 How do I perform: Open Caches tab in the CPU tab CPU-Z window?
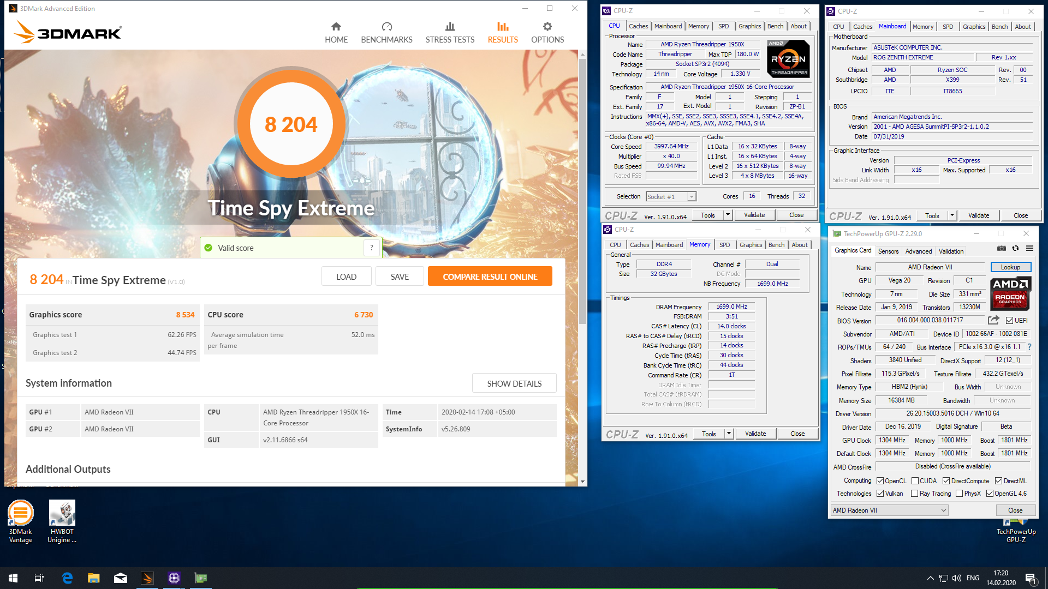pyautogui.click(x=638, y=26)
